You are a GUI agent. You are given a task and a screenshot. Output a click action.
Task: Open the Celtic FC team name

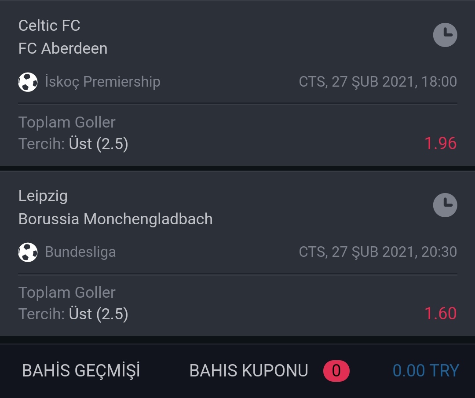pos(49,26)
